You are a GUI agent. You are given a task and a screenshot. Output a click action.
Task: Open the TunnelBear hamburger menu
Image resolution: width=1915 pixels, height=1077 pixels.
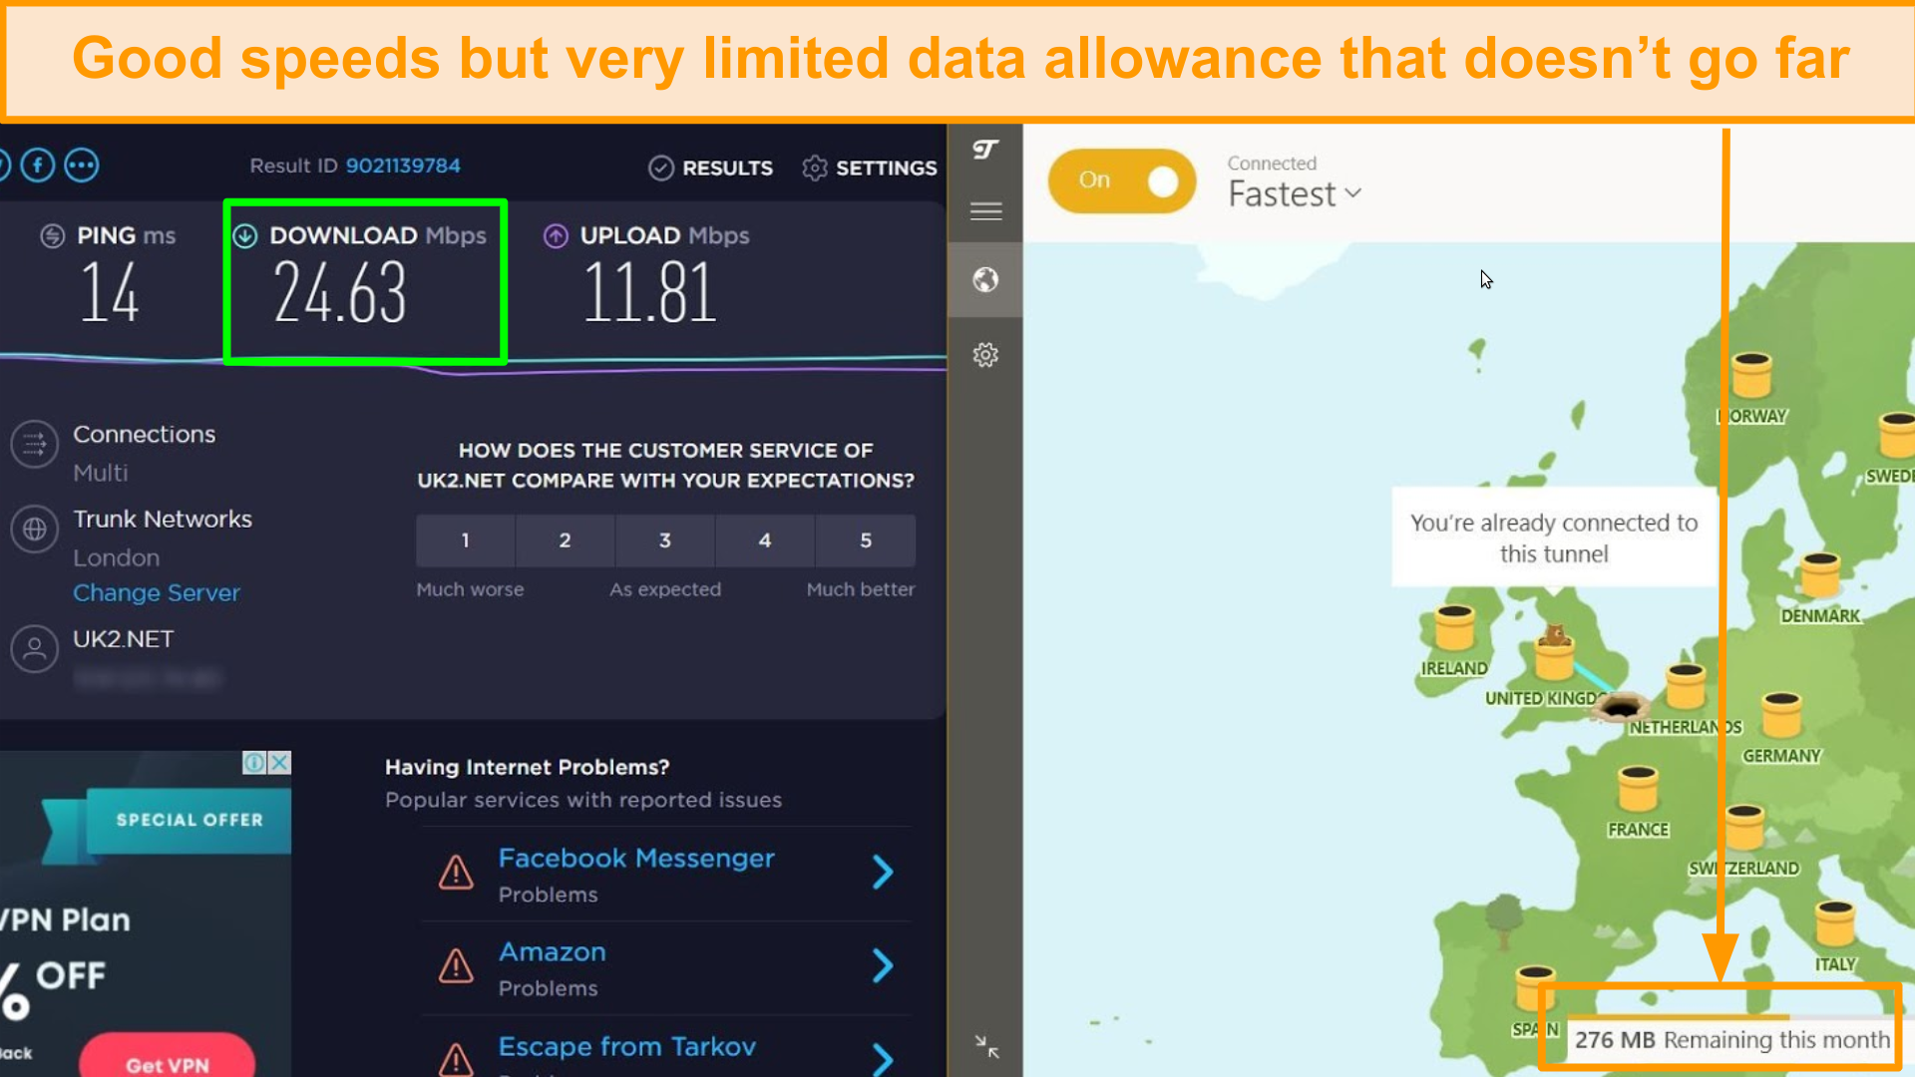[985, 210]
